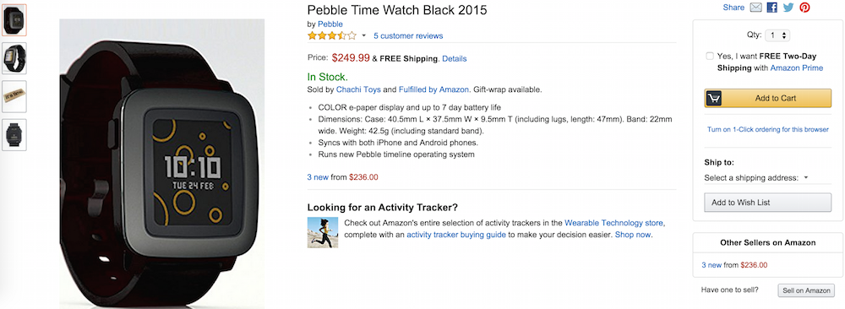Screen dimensions: 845x309
Task: Open 5 customer reviews link
Action: click(408, 36)
